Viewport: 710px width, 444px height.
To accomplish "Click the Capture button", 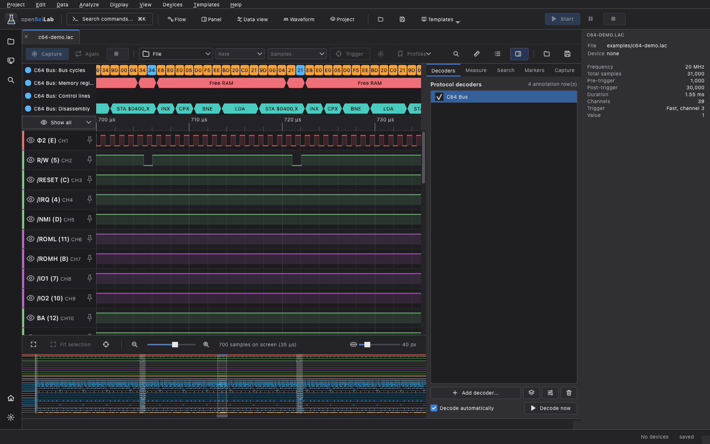I will pyautogui.click(x=47, y=54).
